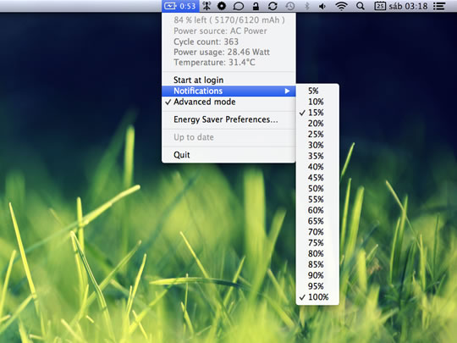Screen dimensions: 457x343
Task: Toggle 20% notification level
Action: coord(317,124)
